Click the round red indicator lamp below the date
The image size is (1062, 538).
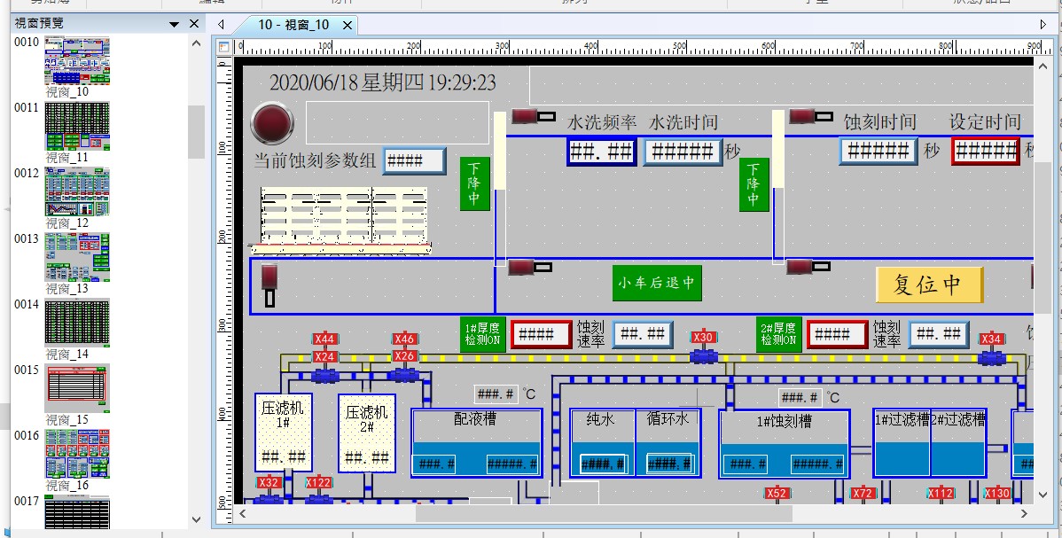272,123
